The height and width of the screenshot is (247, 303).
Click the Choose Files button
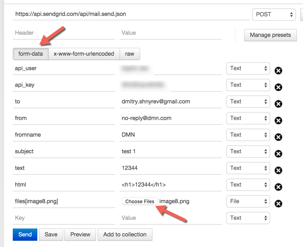tap(140, 201)
